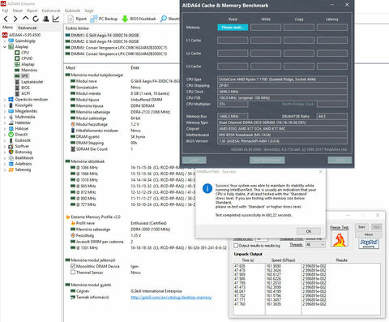The height and width of the screenshot is (322, 389).
Task: Select DIMM3 Corsair Vengeance LPX device row
Action: [x=117, y=48]
